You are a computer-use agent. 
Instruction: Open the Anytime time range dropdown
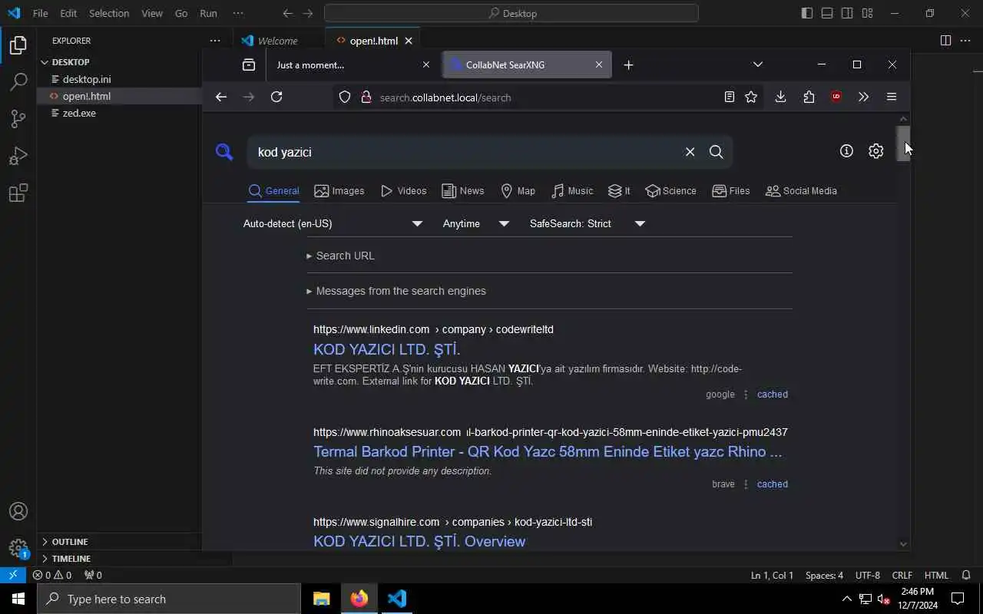[475, 223]
